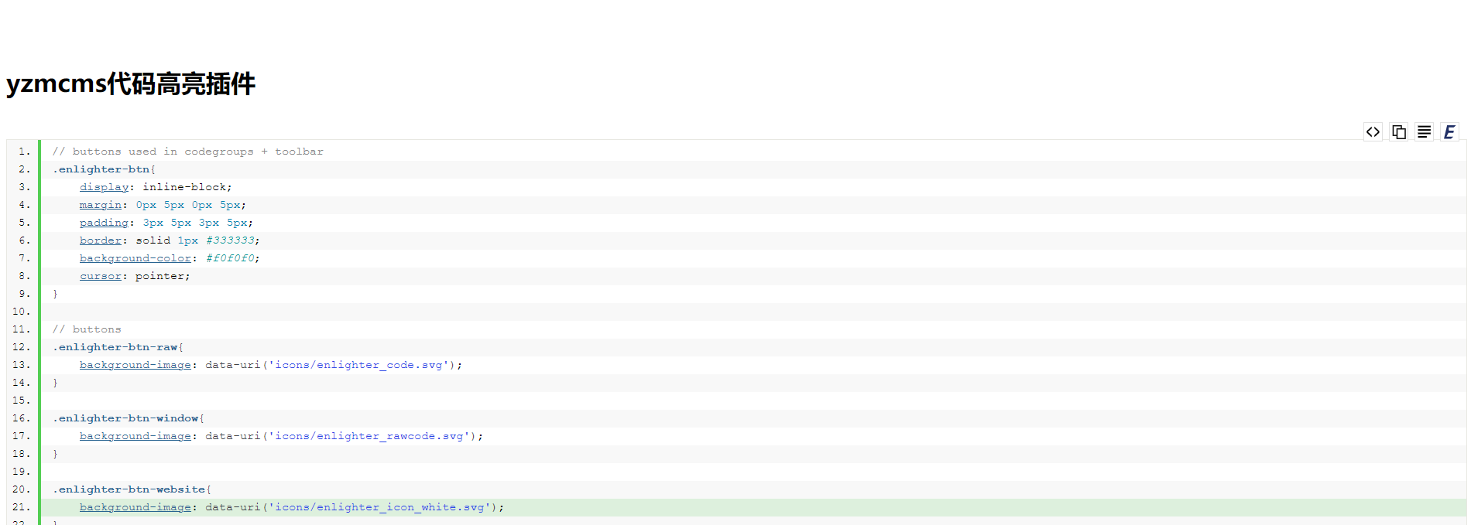
Task: Click "data-uri" function on line 13
Action: 233,365
